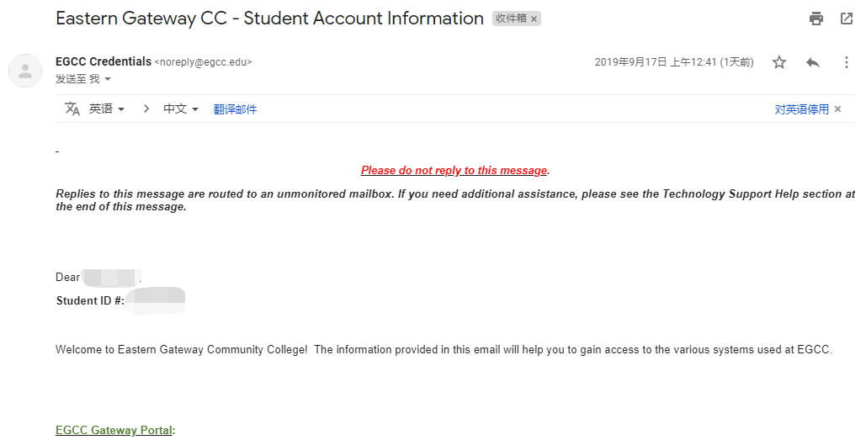Click 翻译邮件 to translate the message
The height and width of the screenshot is (440, 866).
tap(236, 109)
